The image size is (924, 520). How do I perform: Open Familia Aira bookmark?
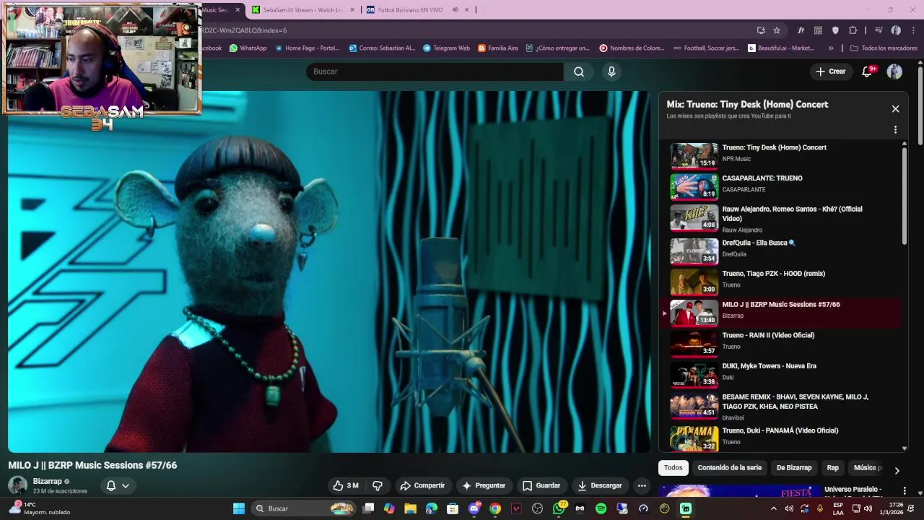click(497, 48)
